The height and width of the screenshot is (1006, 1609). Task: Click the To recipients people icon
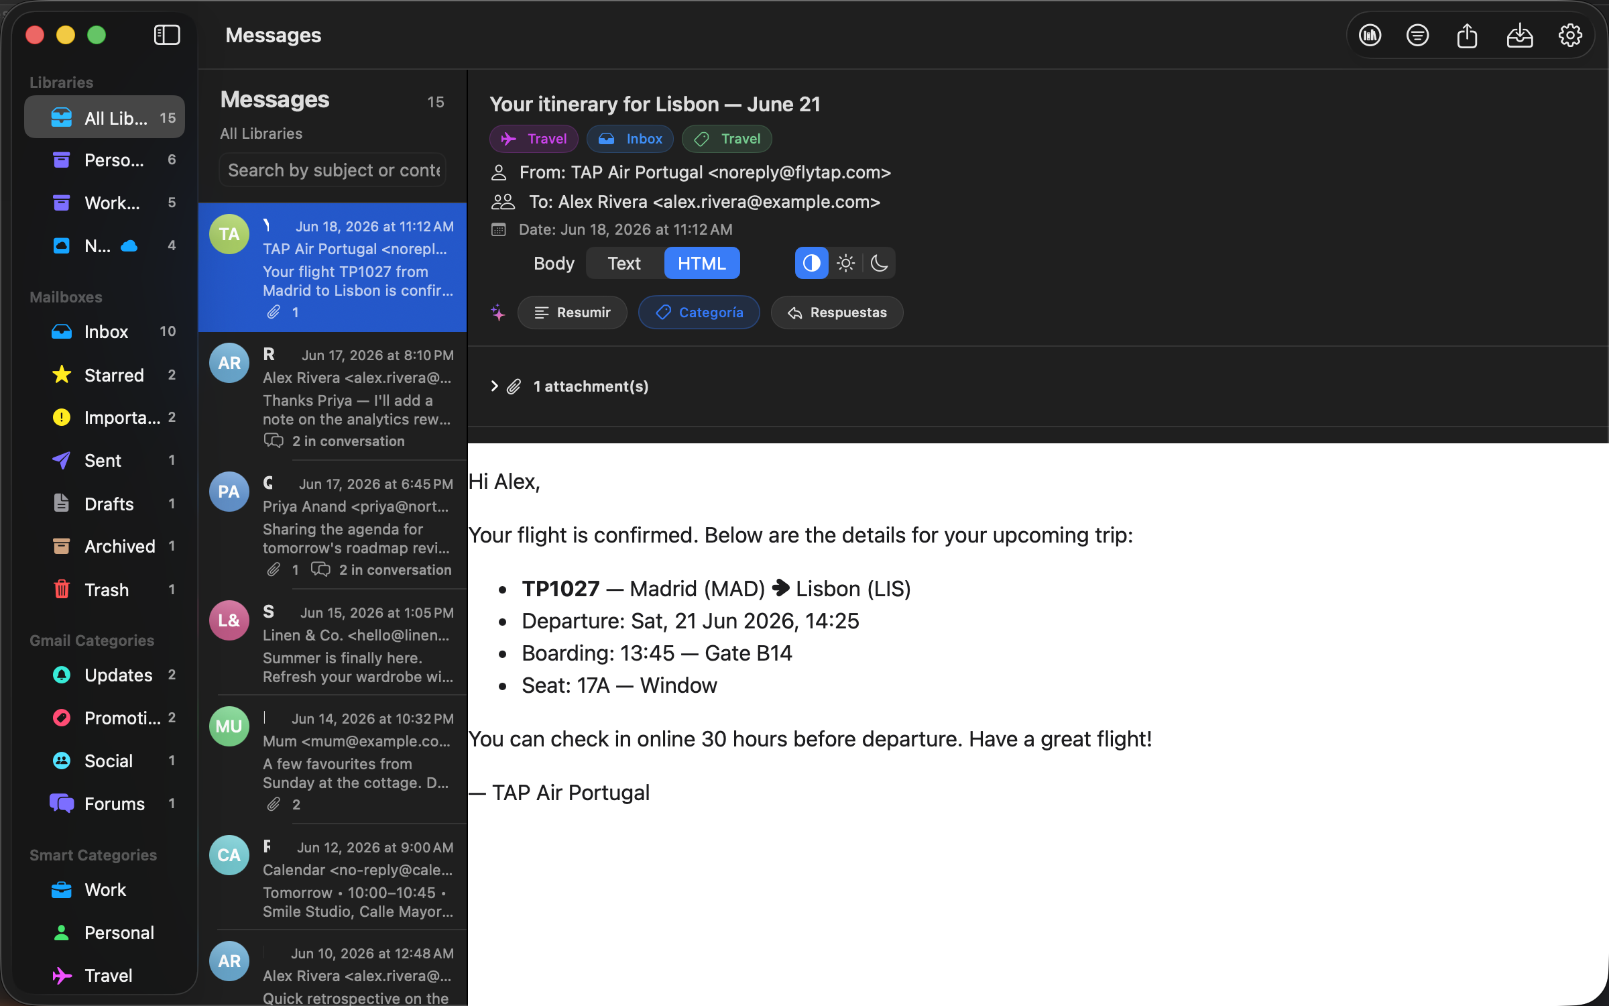click(503, 201)
